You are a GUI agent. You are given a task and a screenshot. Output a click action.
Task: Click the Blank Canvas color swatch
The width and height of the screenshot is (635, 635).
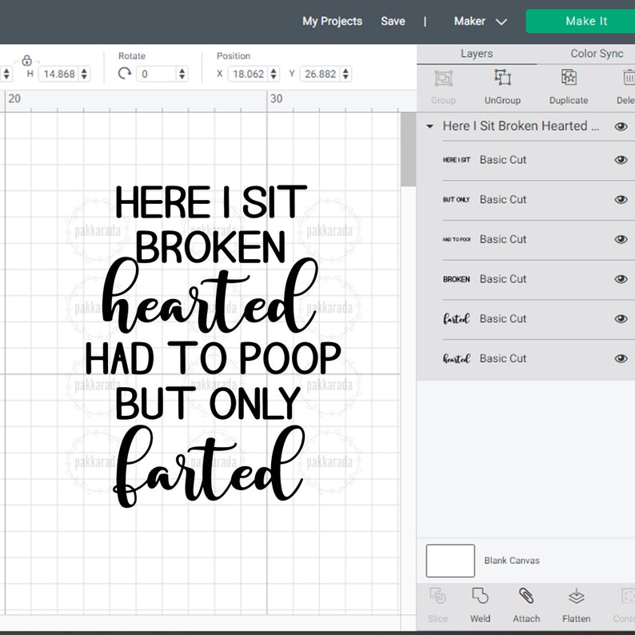click(x=450, y=561)
